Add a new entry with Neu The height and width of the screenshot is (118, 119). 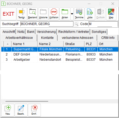click(8, 110)
